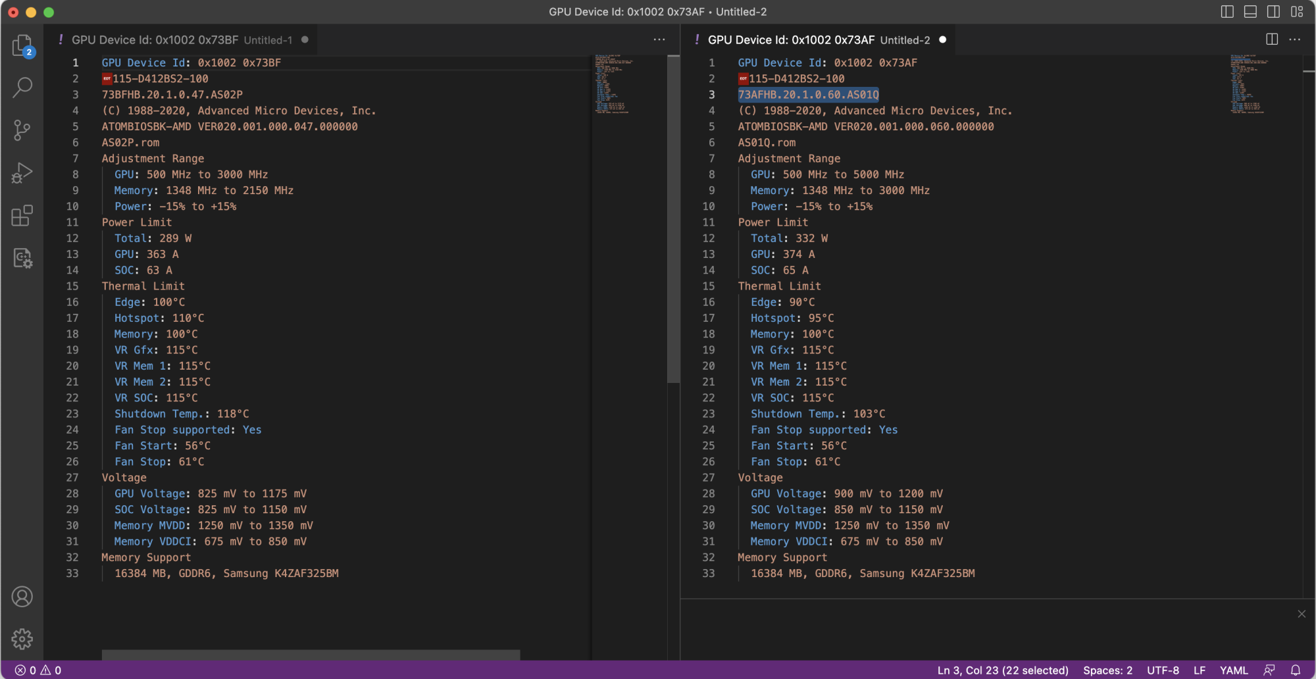Click the notifications bell in status bar
Screen dimensions: 1316x679
(x=1295, y=670)
